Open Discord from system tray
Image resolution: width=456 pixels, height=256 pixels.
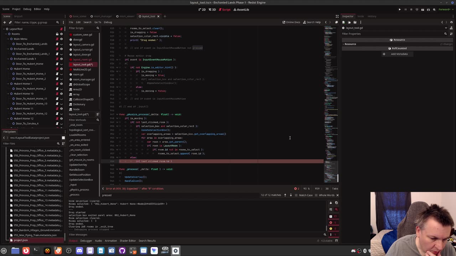[x=353, y=251]
